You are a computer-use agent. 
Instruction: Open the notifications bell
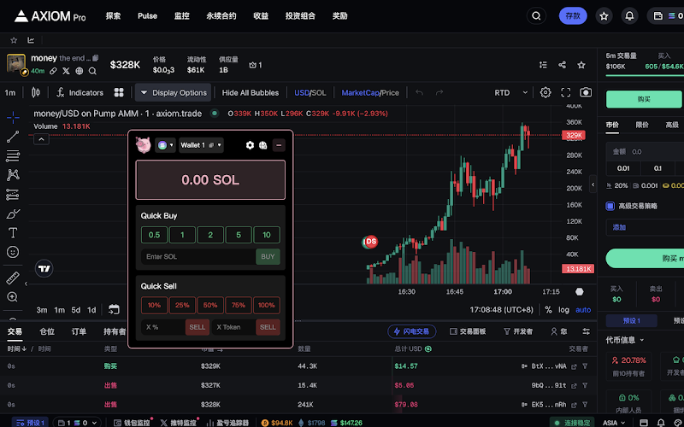(x=629, y=16)
